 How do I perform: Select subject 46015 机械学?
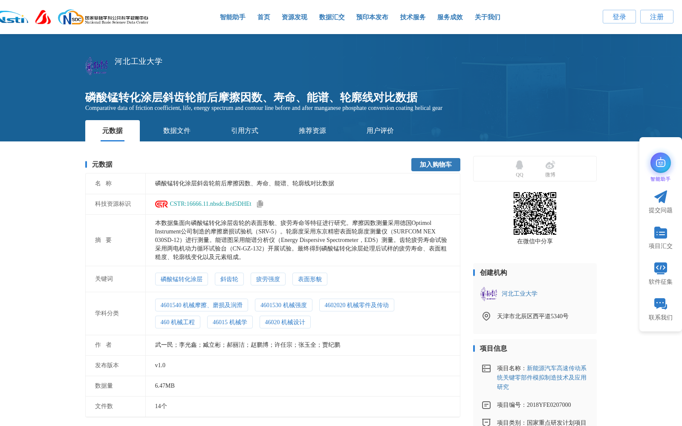[x=230, y=322]
